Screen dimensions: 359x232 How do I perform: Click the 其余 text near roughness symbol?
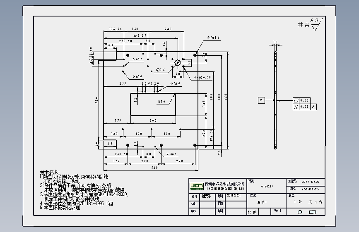pos(304,25)
